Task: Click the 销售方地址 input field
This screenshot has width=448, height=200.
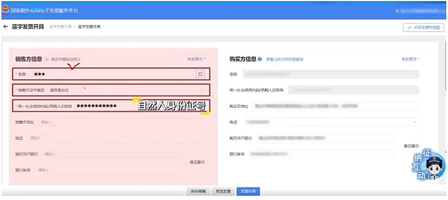Action: [122, 122]
